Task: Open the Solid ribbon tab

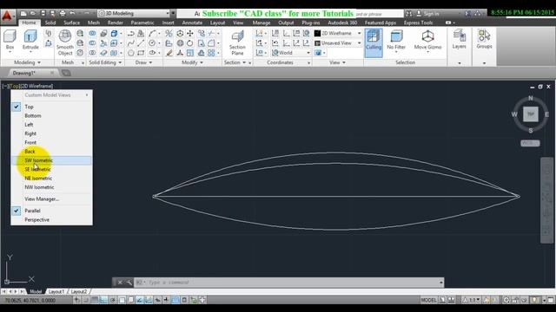Action: [x=50, y=23]
